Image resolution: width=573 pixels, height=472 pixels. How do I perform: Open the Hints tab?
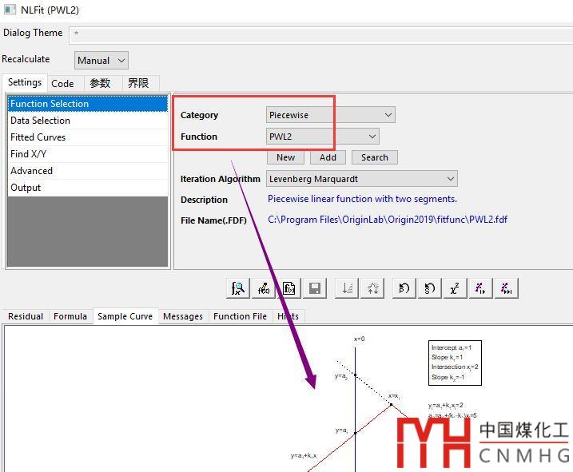[288, 316]
